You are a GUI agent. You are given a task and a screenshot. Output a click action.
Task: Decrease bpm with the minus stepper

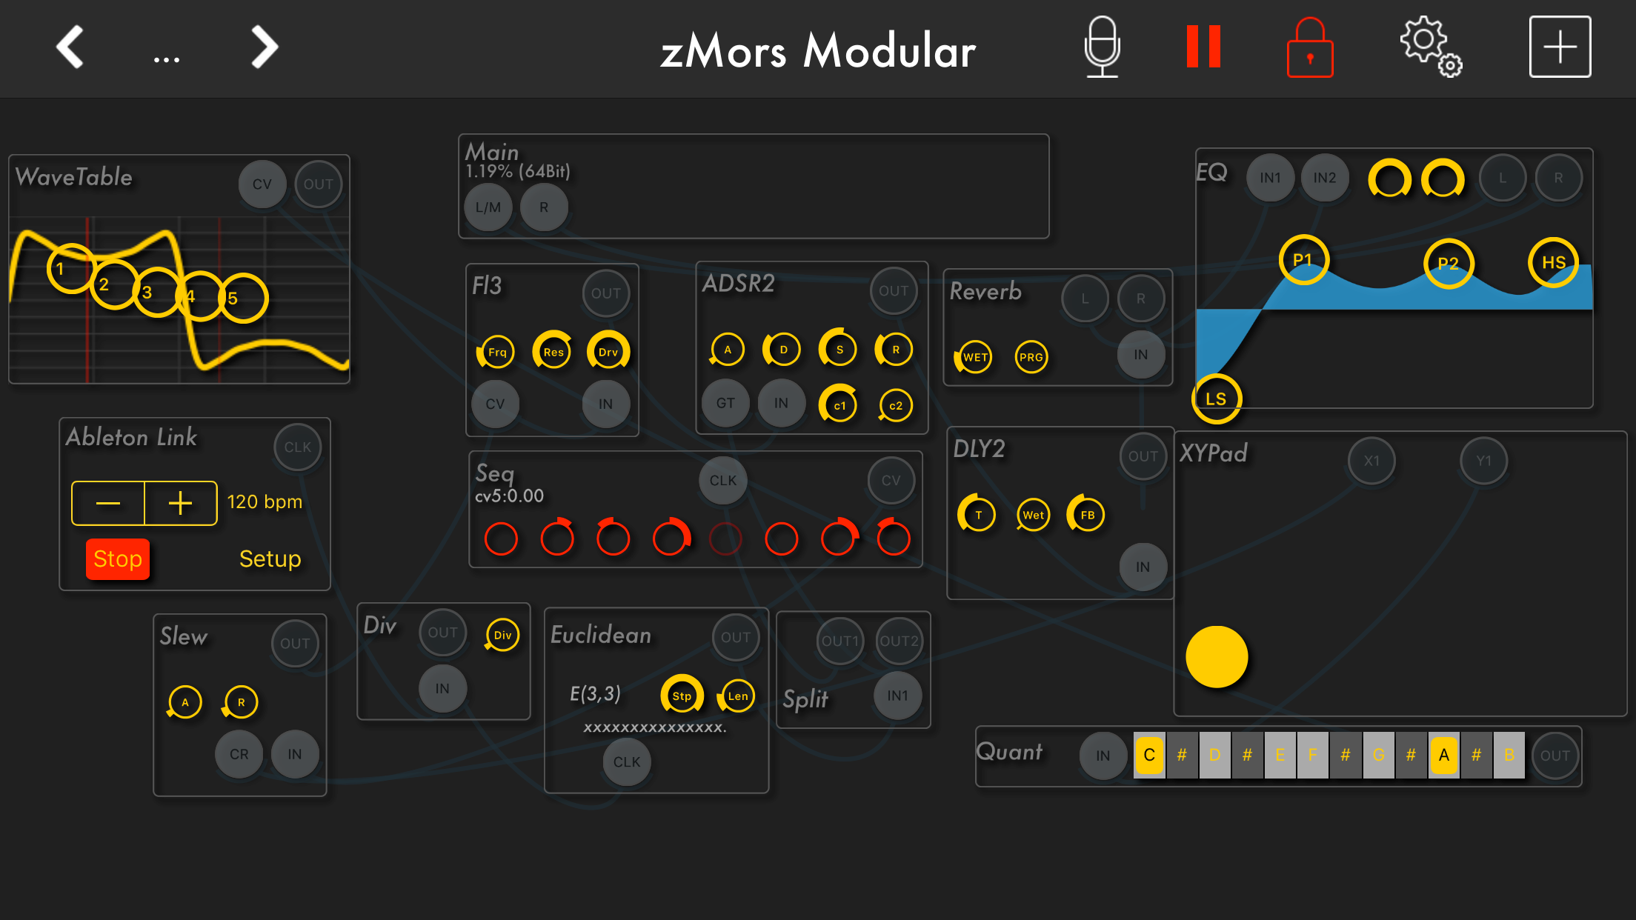(108, 503)
